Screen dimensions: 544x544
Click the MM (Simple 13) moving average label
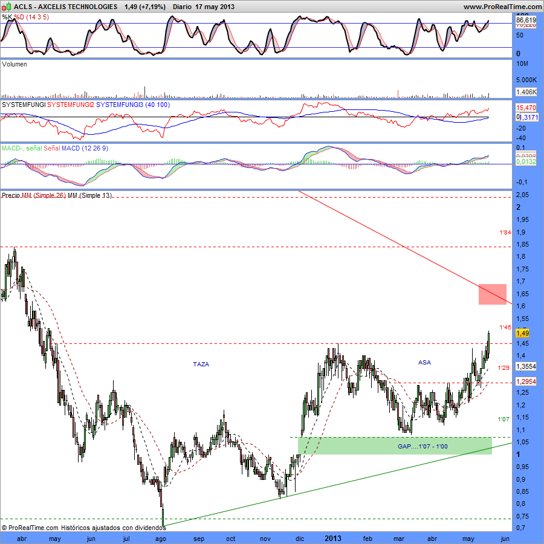tap(89, 195)
